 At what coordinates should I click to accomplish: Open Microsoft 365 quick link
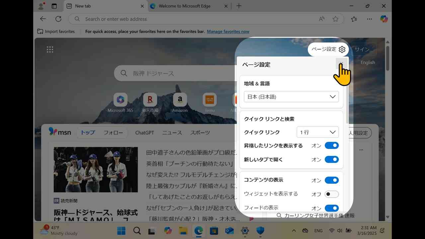click(x=120, y=103)
